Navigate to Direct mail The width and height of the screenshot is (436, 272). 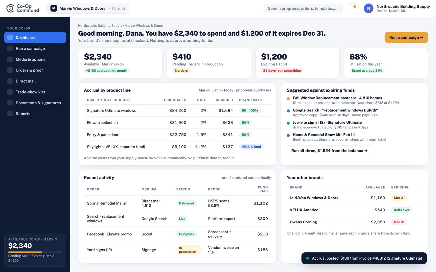point(35,81)
